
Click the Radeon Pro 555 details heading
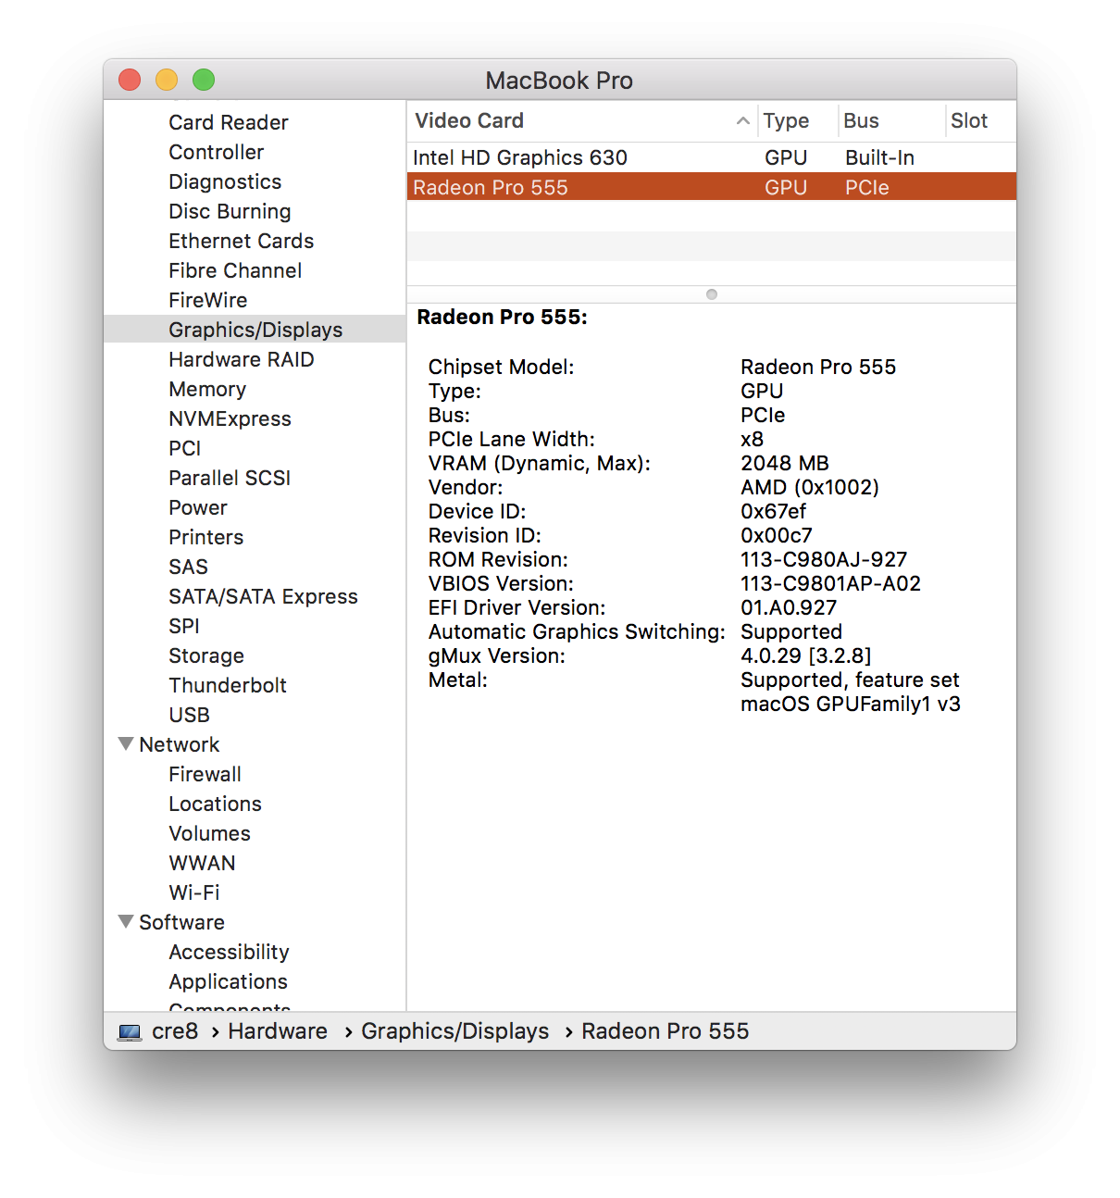(503, 317)
